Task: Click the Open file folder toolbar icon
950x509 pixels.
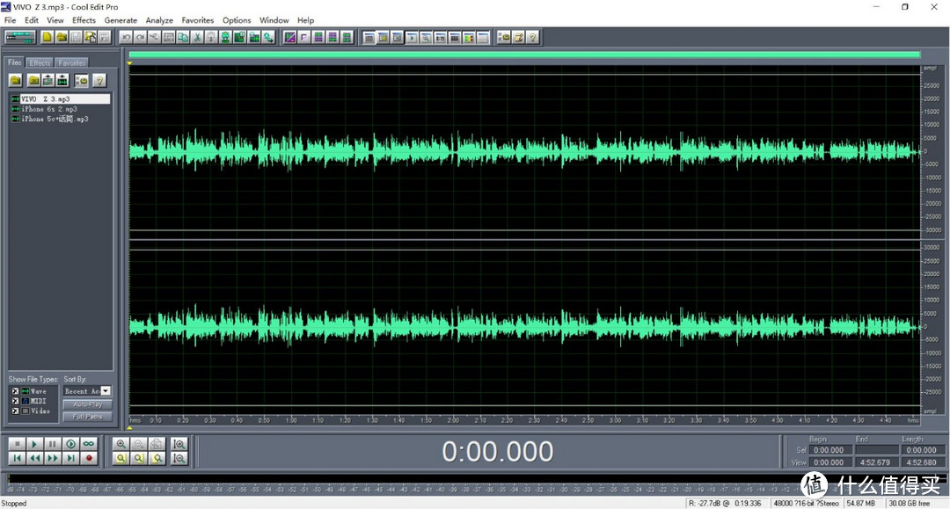Action: tap(62, 38)
